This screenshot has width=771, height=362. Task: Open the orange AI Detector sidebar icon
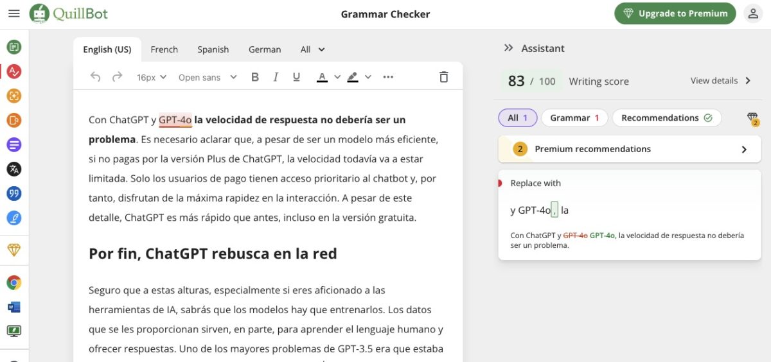tap(13, 120)
